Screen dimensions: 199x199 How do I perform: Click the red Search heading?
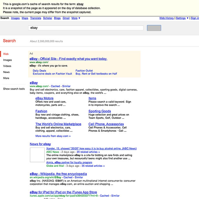[x=9, y=41]
